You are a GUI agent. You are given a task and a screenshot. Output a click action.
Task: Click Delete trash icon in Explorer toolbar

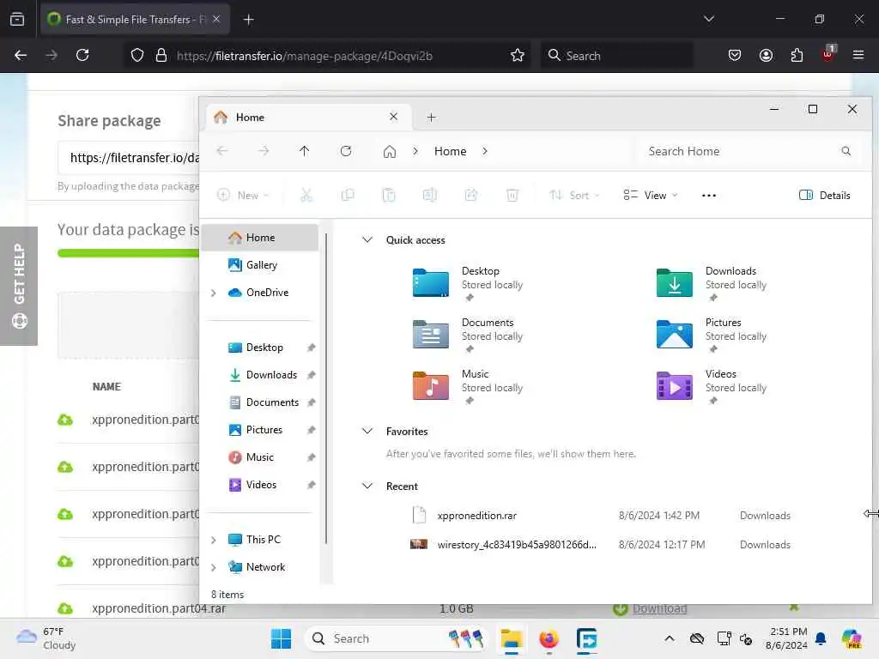coord(512,195)
